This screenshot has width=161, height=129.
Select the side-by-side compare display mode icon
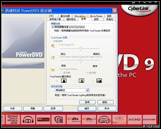coord(99,81)
